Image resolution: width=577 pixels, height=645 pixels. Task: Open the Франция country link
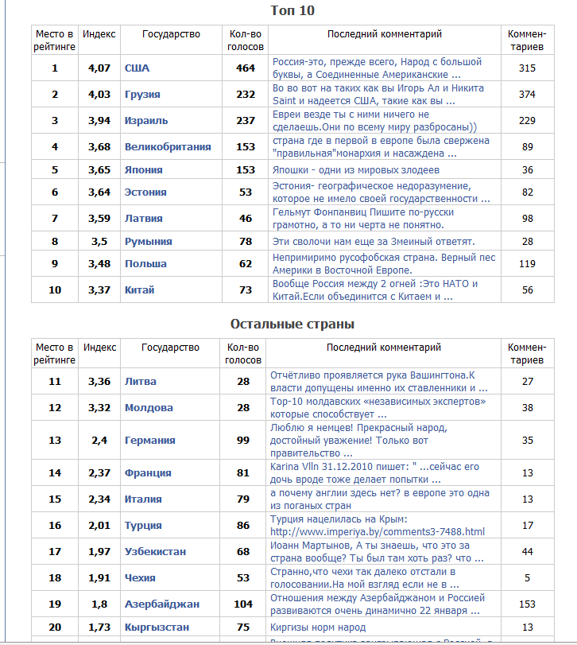148,472
